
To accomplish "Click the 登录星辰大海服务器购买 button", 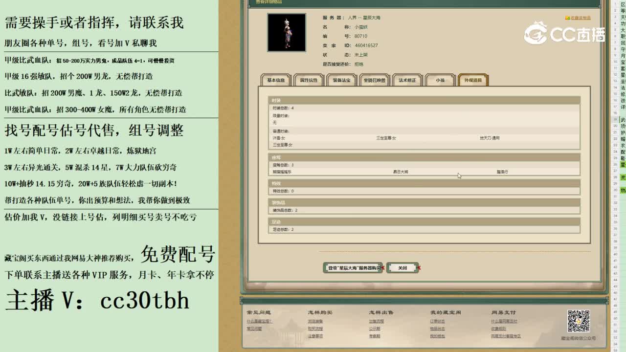I will 354,268.
